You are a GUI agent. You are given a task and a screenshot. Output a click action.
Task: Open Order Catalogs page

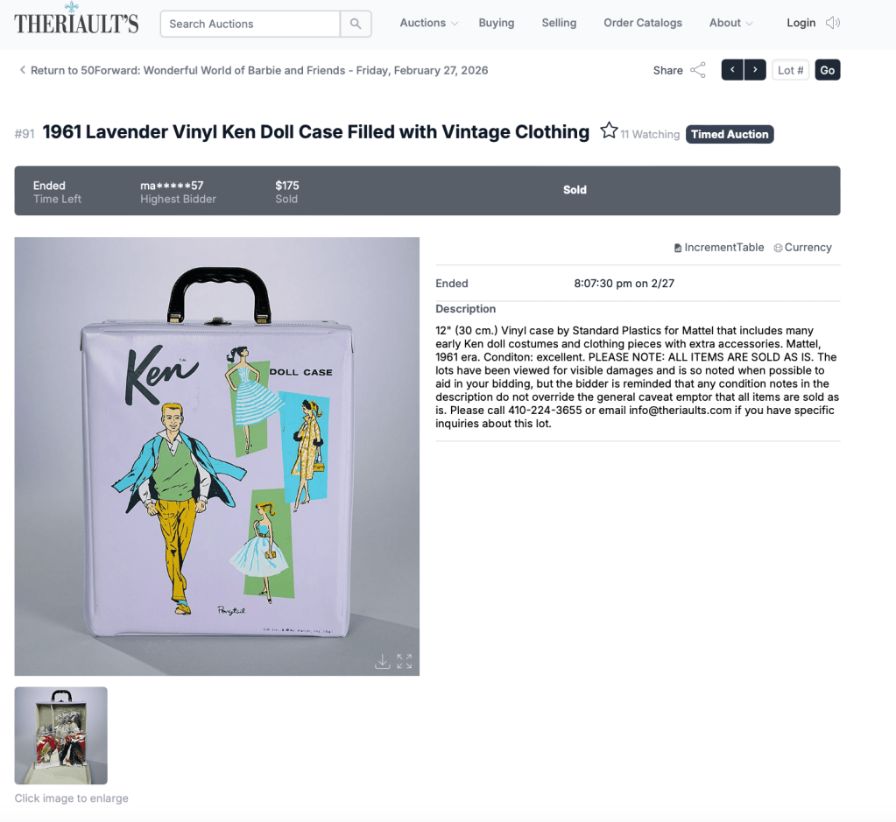tap(643, 23)
